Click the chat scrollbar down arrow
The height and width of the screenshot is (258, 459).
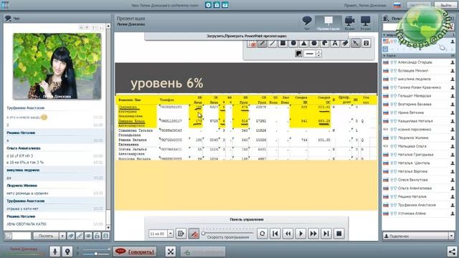click(x=108, y=228)
